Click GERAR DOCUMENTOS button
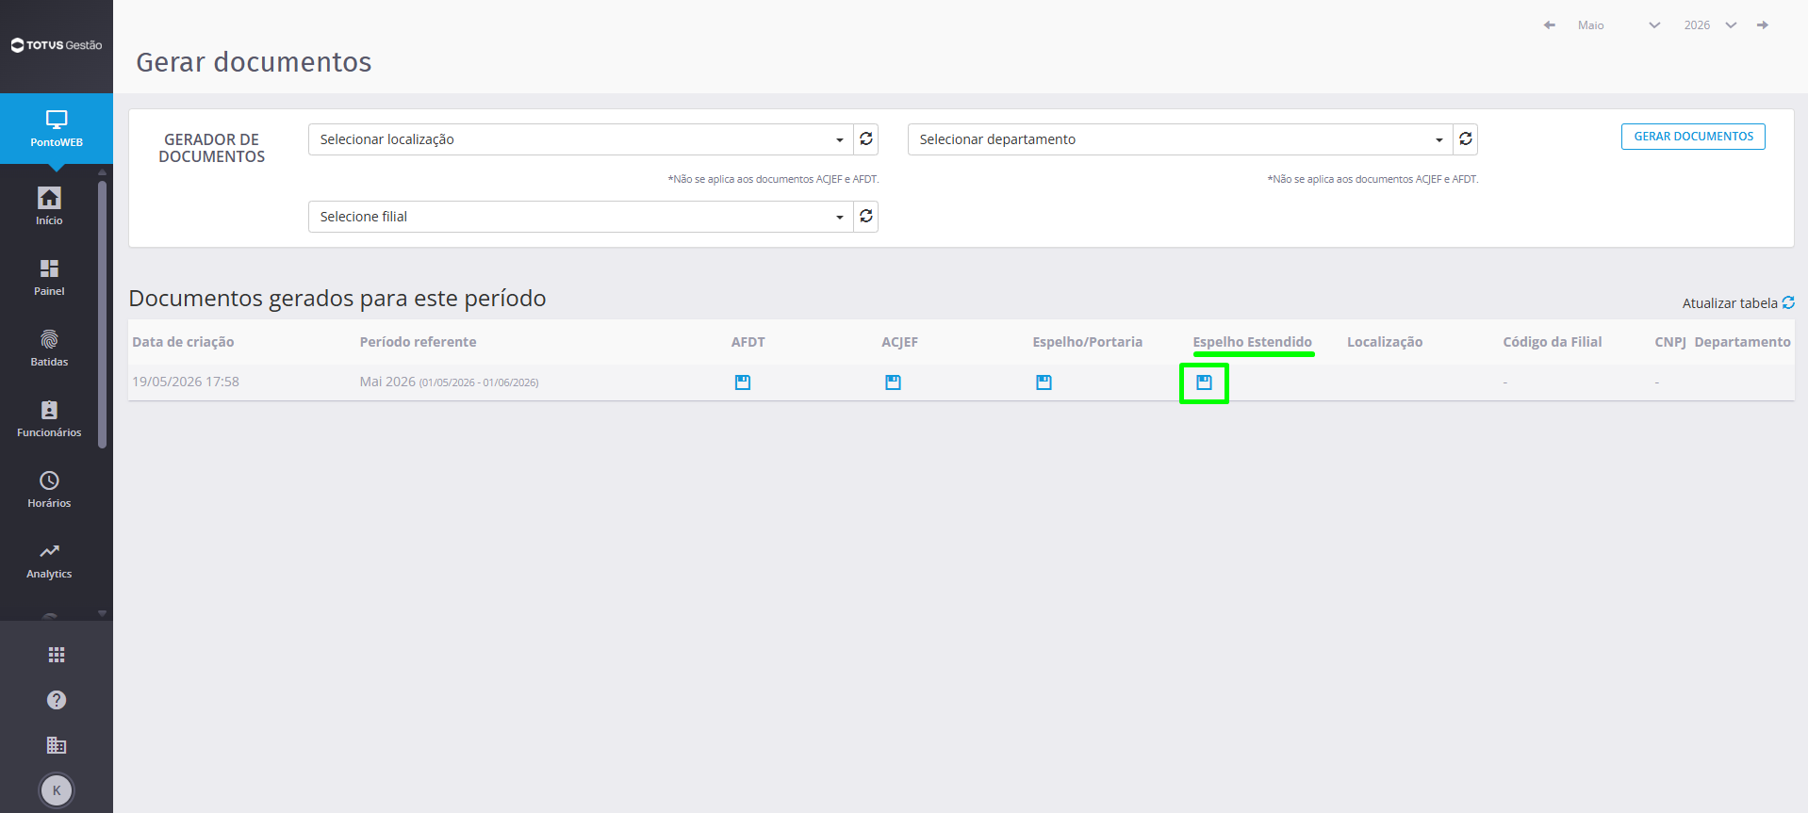Screen dimensions: 1808x813 click(1693, 137)
